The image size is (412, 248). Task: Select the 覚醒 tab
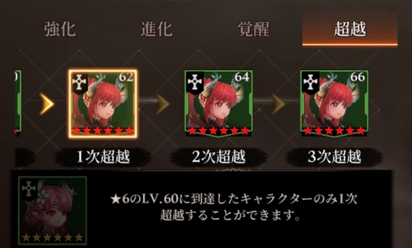(253, 29)
